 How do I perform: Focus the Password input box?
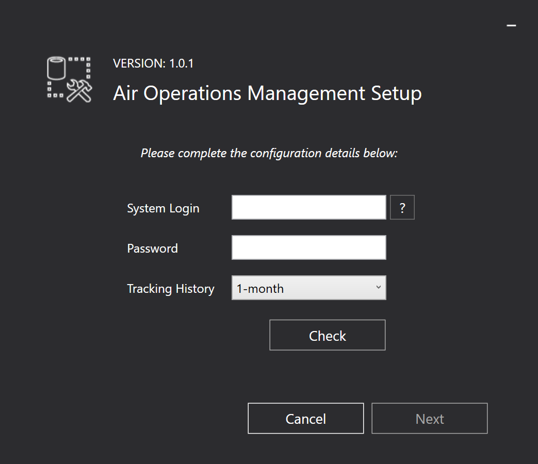click(308, 247)
